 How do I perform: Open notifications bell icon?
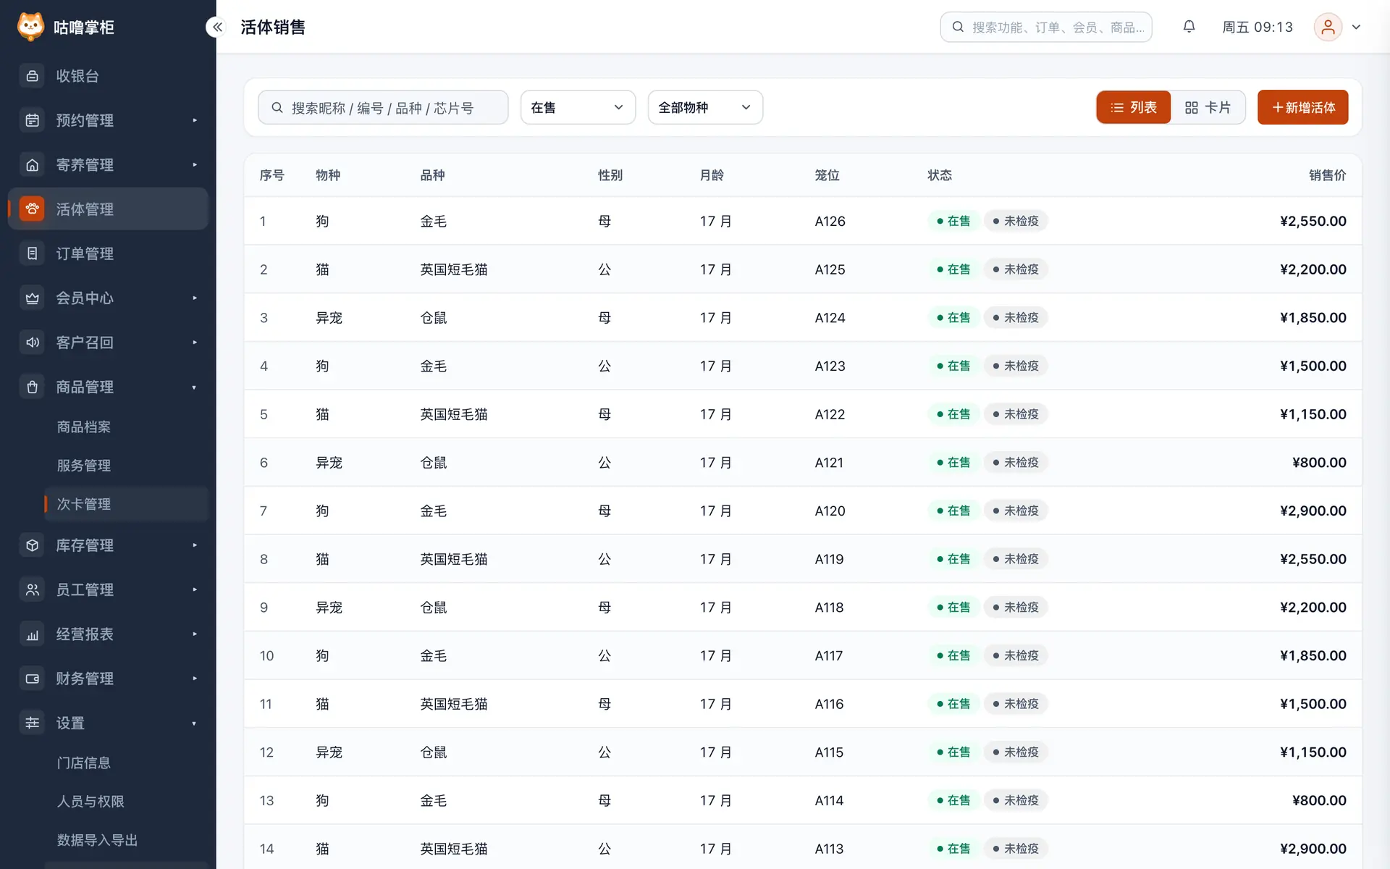pyautogui.click(x=1189, y=27)
